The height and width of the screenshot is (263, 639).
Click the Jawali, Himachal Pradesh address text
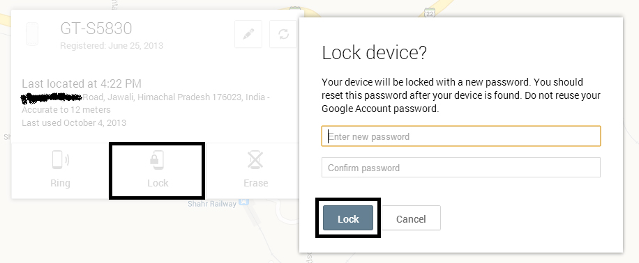pos(174,97)
